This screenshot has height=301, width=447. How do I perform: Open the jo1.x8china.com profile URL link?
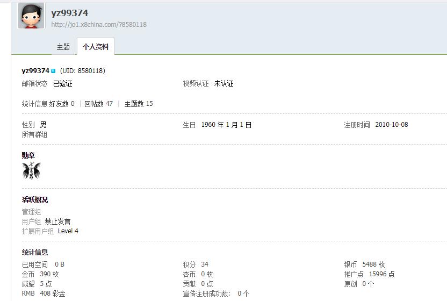pos(99,25)
